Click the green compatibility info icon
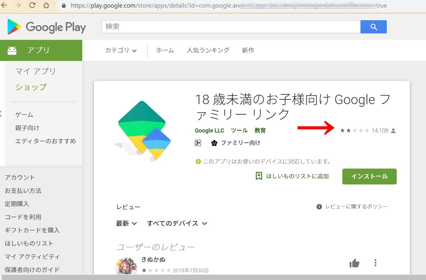426x280 pixels. [198, 162]
